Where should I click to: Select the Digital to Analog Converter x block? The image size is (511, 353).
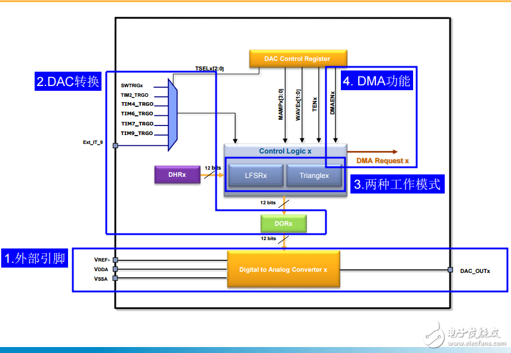click(x=284, y=269)
